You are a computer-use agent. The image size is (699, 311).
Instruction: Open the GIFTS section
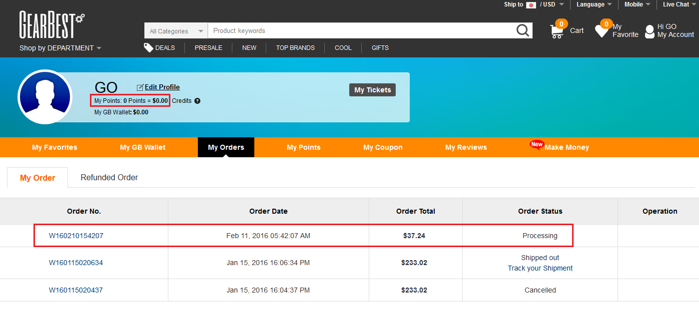(380, 48)
